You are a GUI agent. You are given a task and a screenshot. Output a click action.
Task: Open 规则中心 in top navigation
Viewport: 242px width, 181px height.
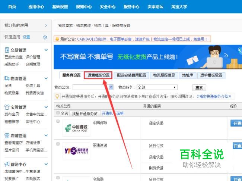(84, 7)
